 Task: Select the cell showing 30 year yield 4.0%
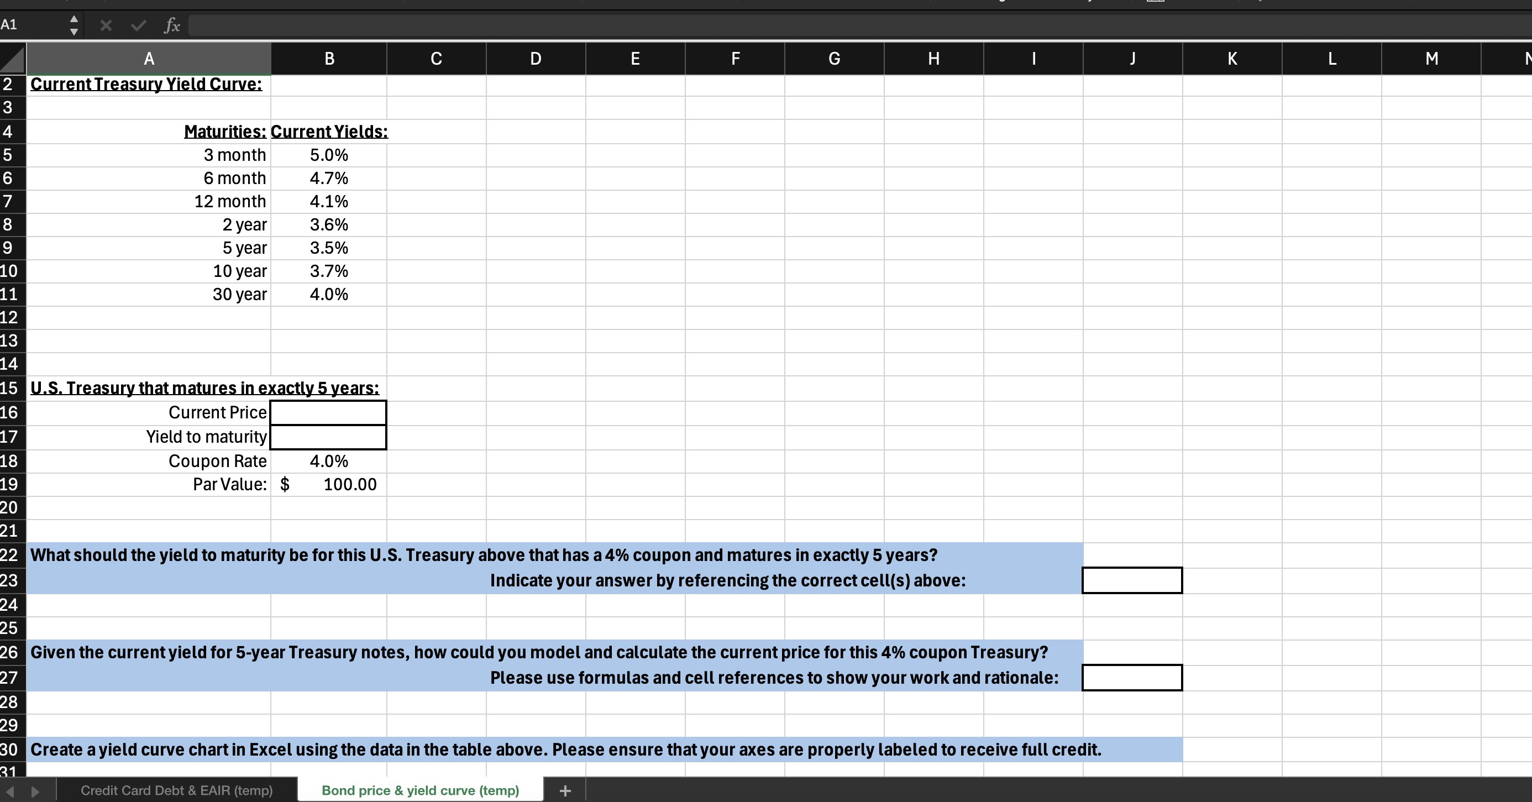(x=329, y=294)
